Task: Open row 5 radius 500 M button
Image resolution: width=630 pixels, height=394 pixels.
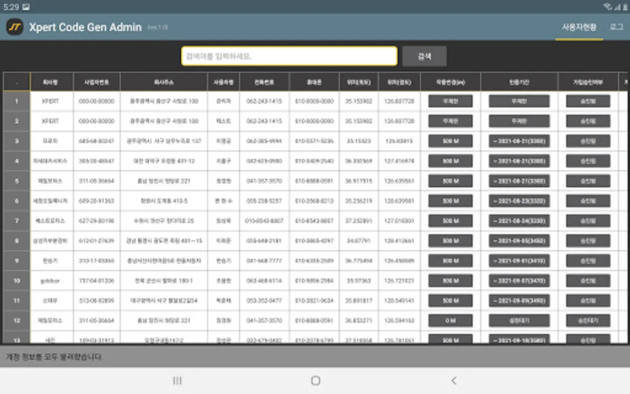Action: coord(451,181)
